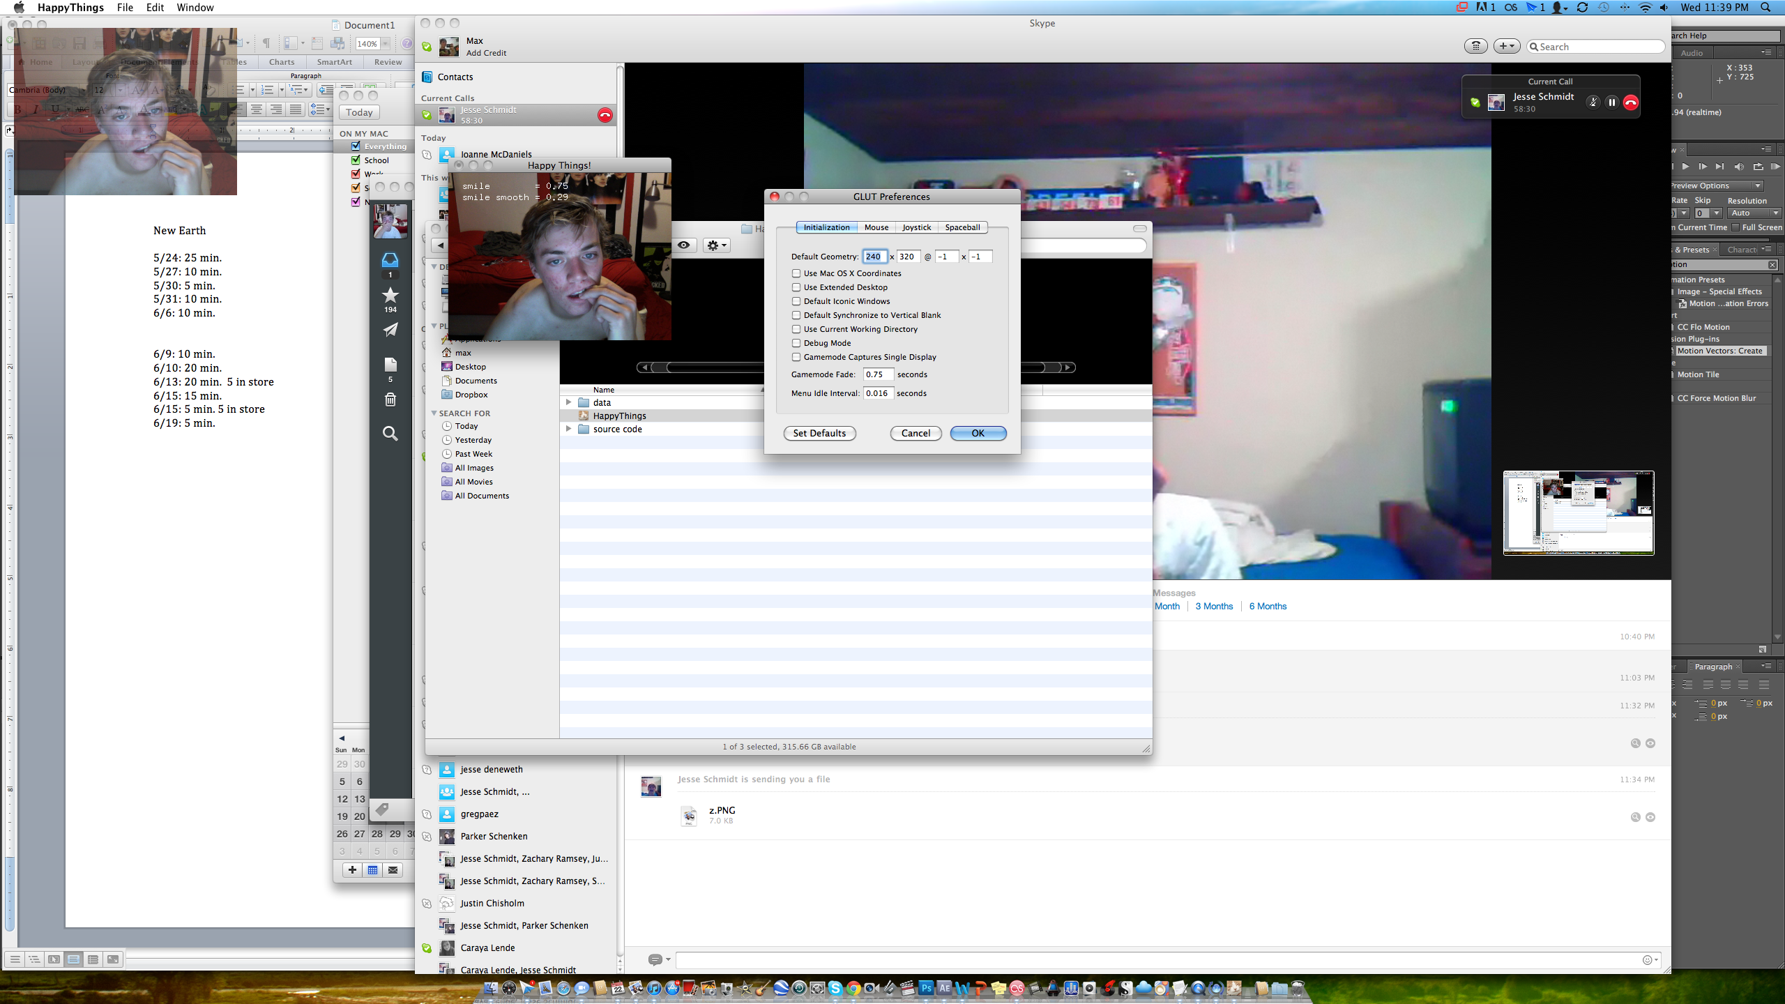Click the Wi-Fi icon in menu bar
Screen dimensions: 1785x1004
point(1646,8)
